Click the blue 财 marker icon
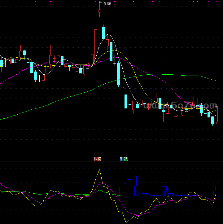The image size is (223, 224). (x=122, y=159)
